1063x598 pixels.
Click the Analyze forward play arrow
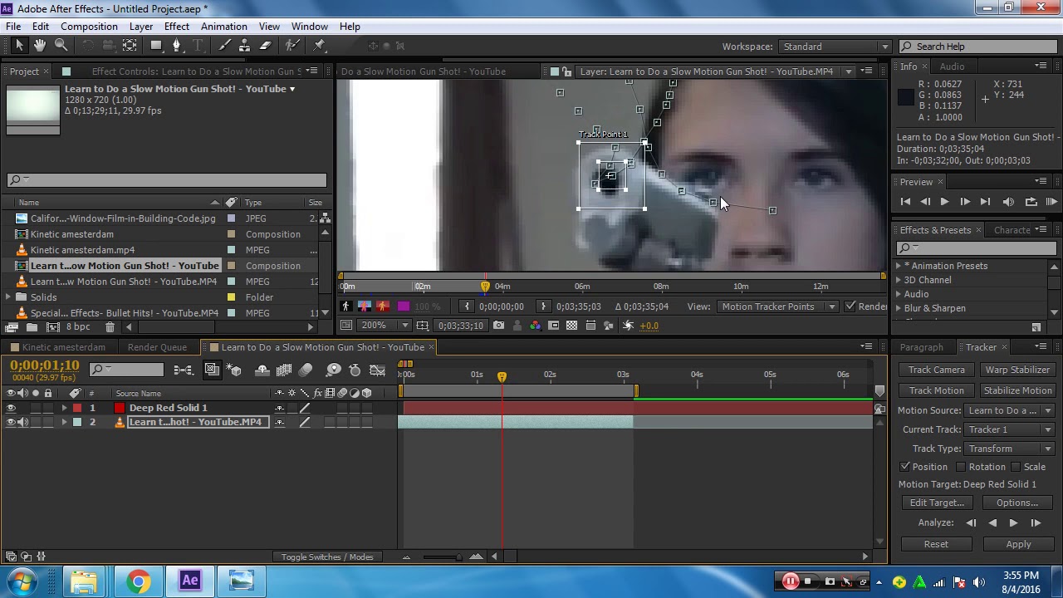(1013, 523)
